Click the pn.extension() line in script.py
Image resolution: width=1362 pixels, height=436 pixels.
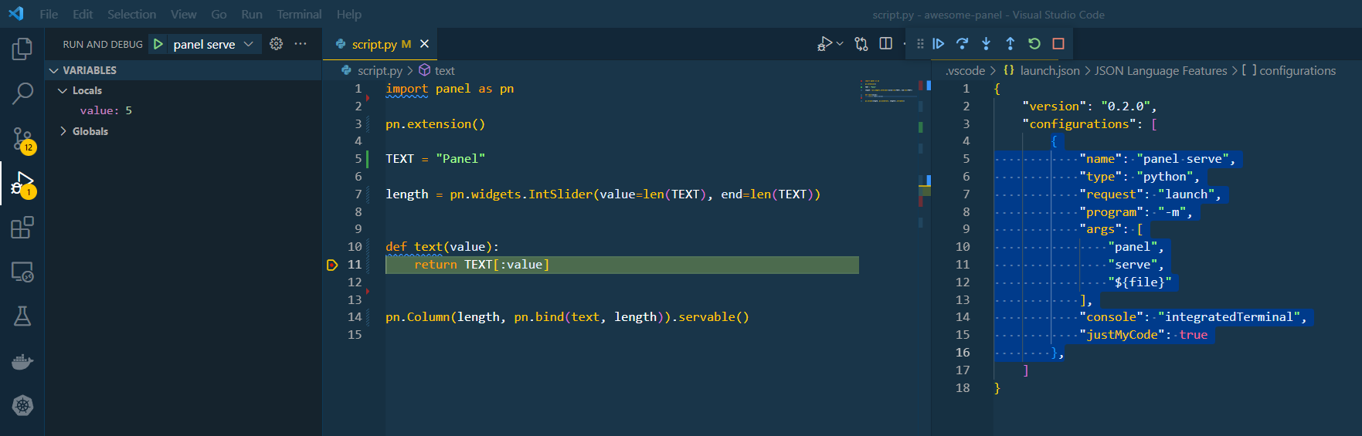[435, 123]
